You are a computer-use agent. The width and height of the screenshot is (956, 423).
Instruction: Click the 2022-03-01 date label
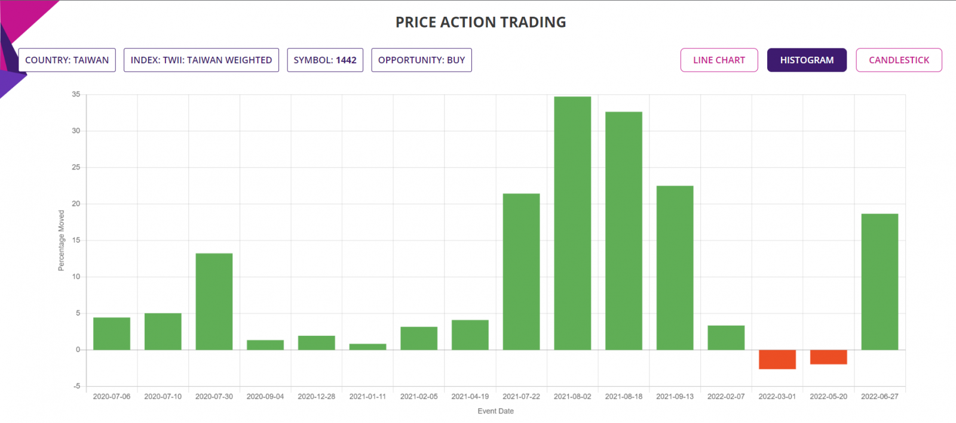777,397
